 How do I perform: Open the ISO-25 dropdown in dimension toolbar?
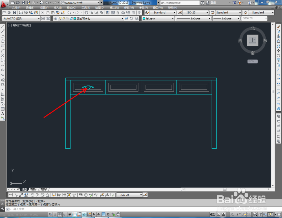[x=129, y=195]
